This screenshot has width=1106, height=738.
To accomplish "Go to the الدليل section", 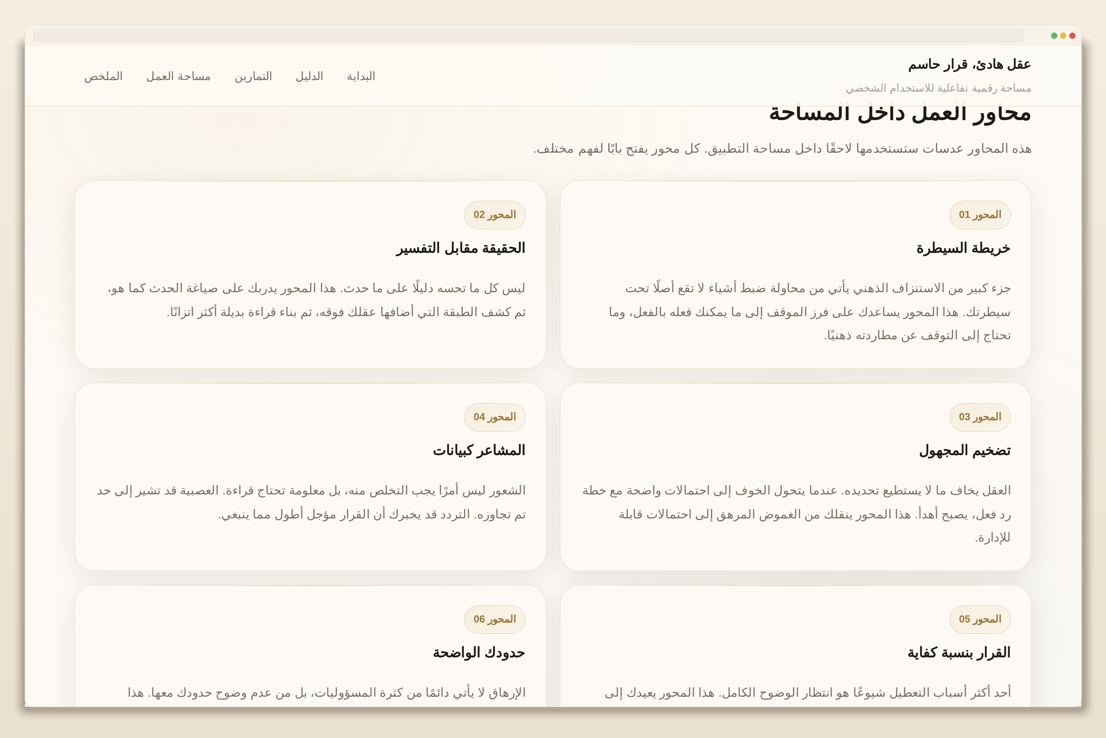I will tap(309, 76).
